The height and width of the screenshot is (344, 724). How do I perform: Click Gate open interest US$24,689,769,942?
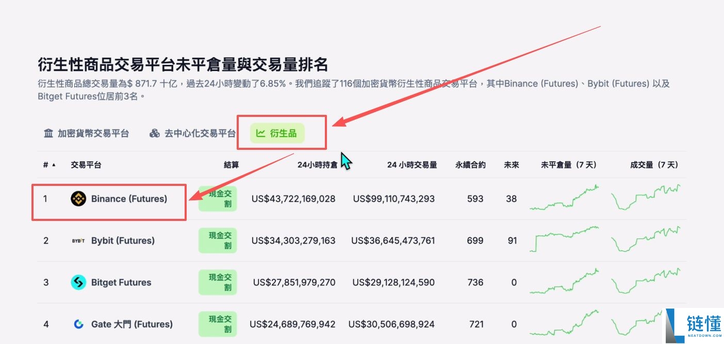[x=292, y=324]
